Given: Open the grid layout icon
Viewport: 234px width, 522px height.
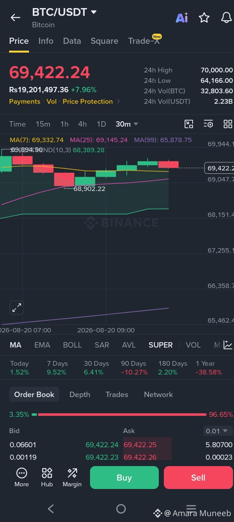Looking at the screenshot, I should (228, 124).
